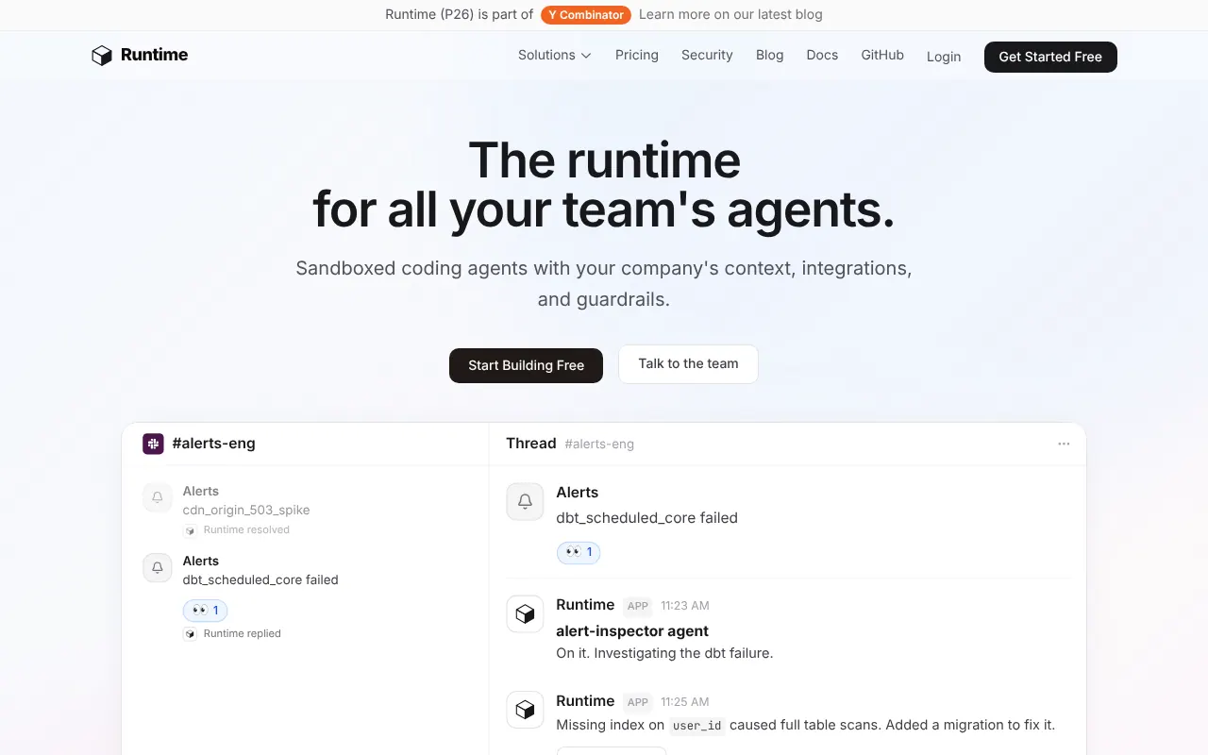This screenshot has width=1208, height=755.
Task: Click Start Building Free button
Action: pyautogui.click(x=526, y=365)
